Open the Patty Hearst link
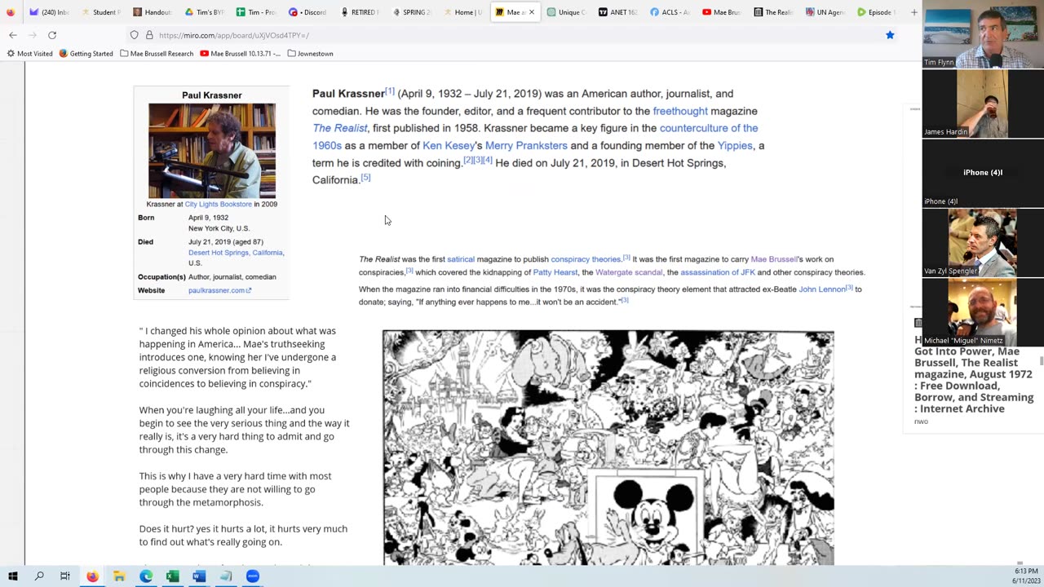This screenshot has height=587, width=1044. pos(555,272)
